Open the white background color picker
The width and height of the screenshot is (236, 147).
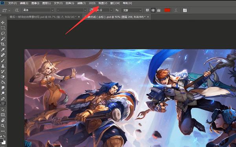4,143
